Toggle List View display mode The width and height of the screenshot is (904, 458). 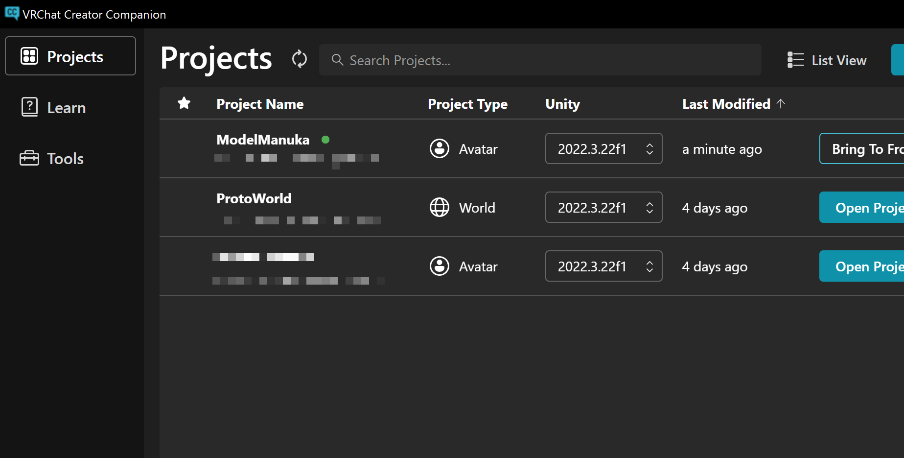[827, 60]
